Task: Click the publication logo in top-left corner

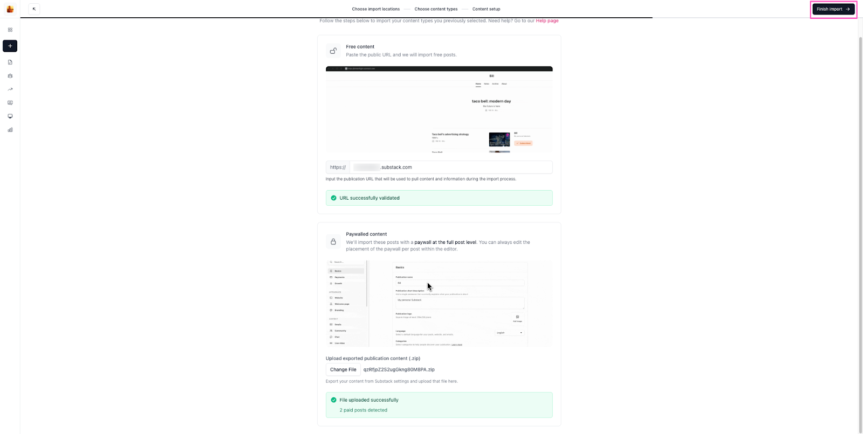Action: pos(10,9)
